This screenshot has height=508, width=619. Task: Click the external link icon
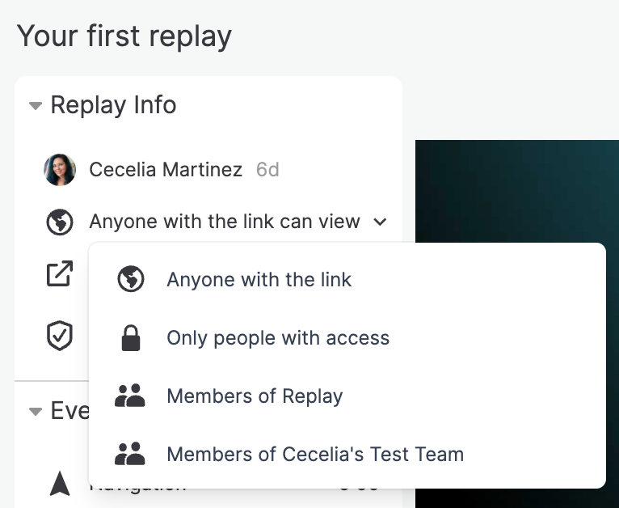point(60,273)
